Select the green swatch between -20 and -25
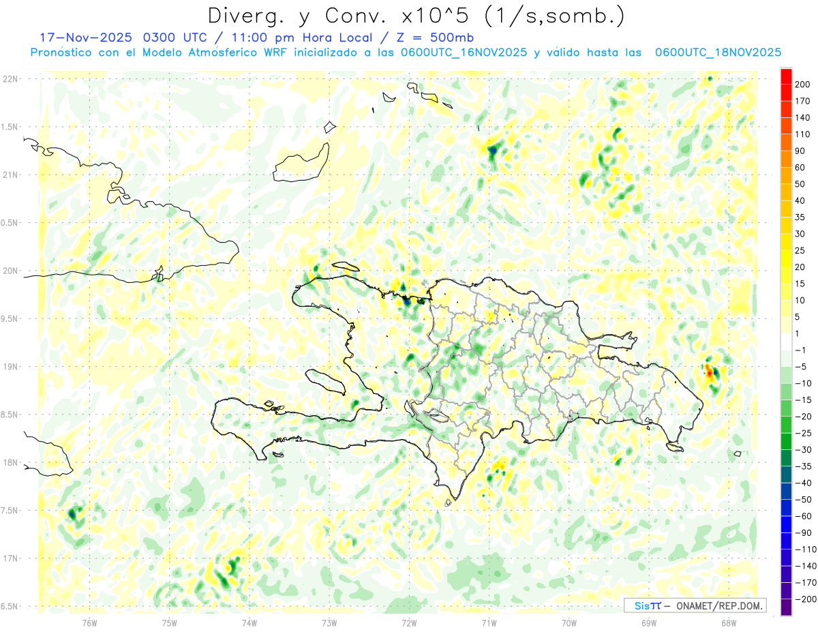 (x=786, y=425)
